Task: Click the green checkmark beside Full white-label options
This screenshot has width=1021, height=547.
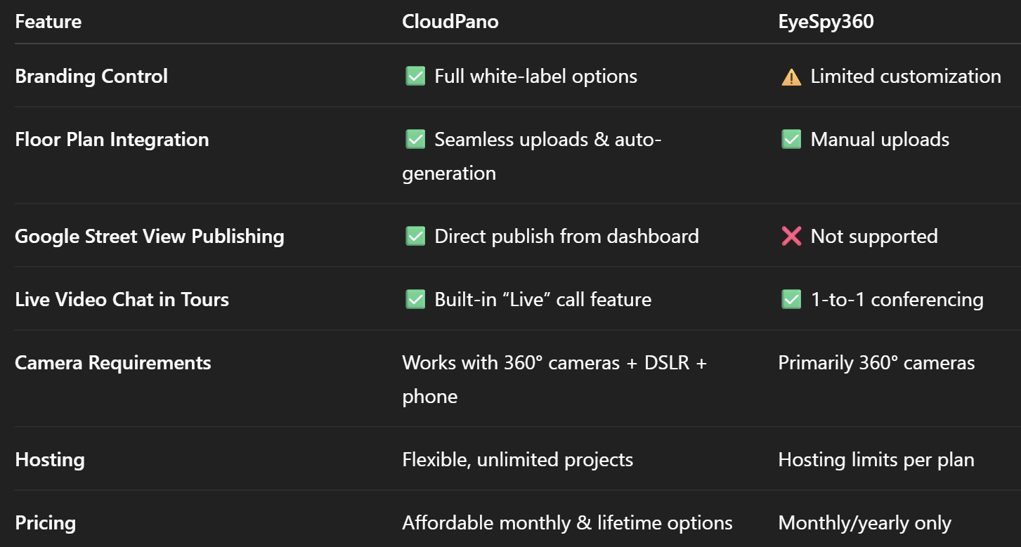Action: 415,76
